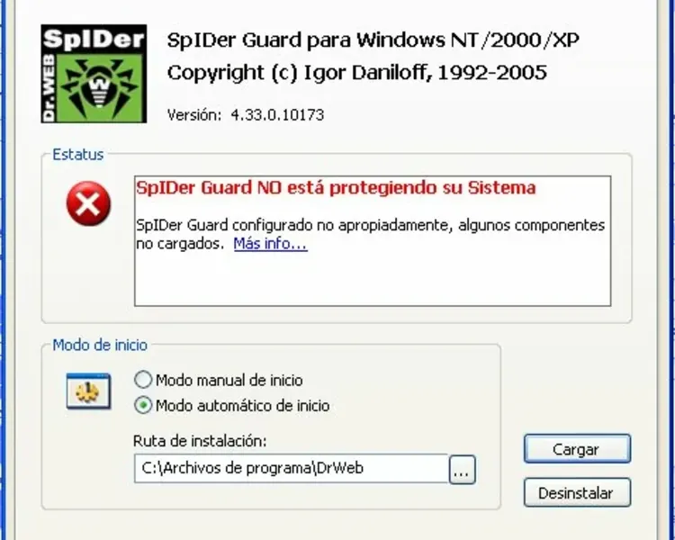This screenshot has height=540, width=675.
Task: Click the red 'NO está protegiendo' status headline
Action: pos(336,188)
